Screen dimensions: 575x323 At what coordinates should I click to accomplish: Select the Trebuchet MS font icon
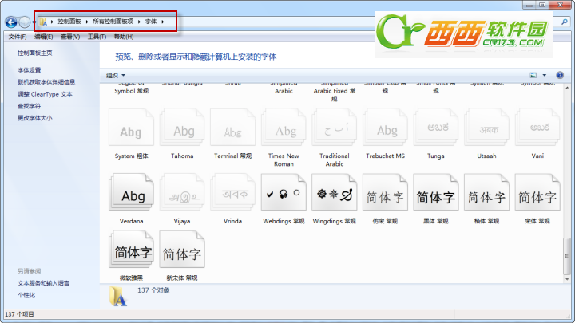point(385,128)
